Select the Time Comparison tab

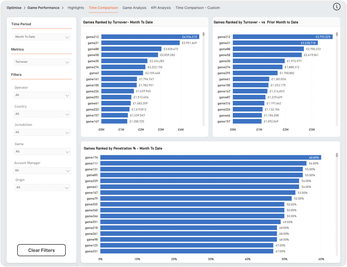(x=103, y=8)
